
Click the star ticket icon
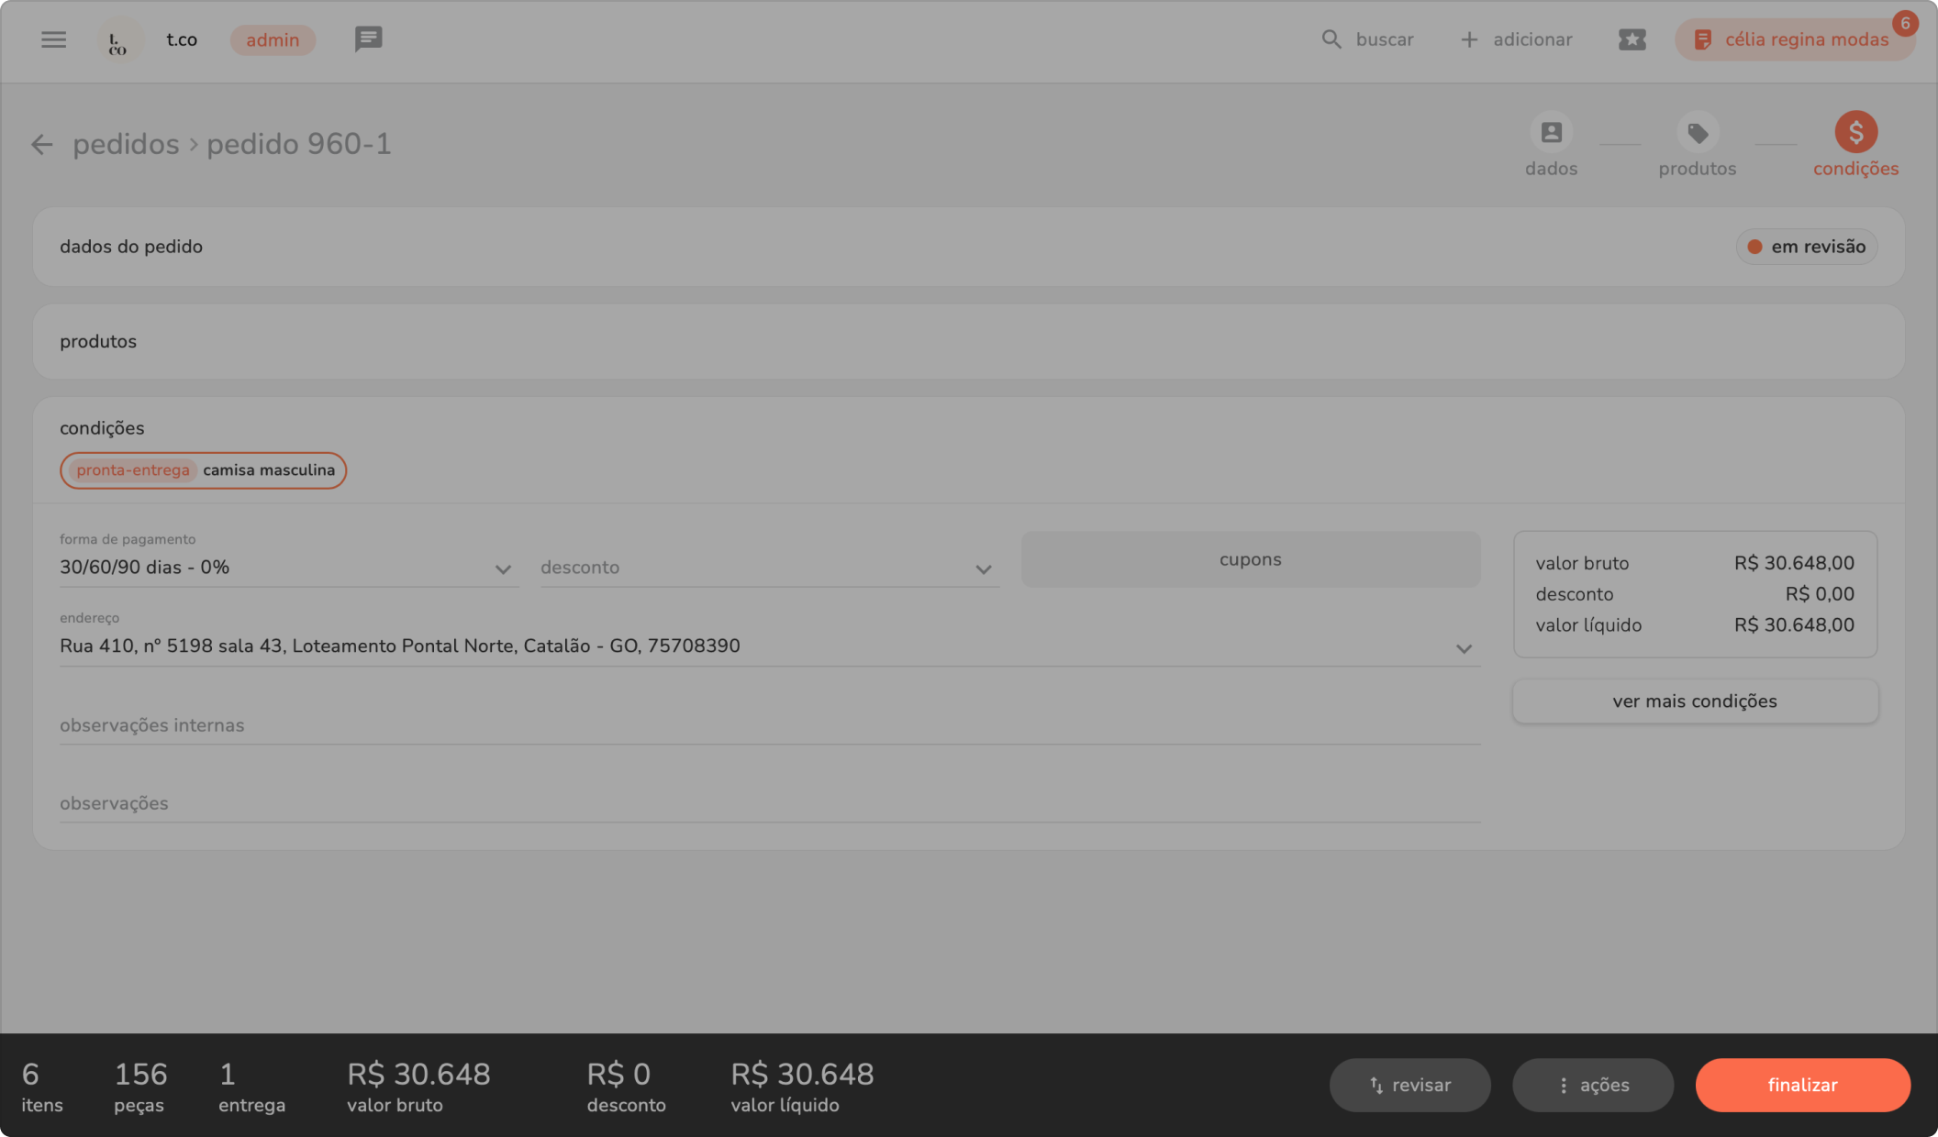(x=1632, y=39)
